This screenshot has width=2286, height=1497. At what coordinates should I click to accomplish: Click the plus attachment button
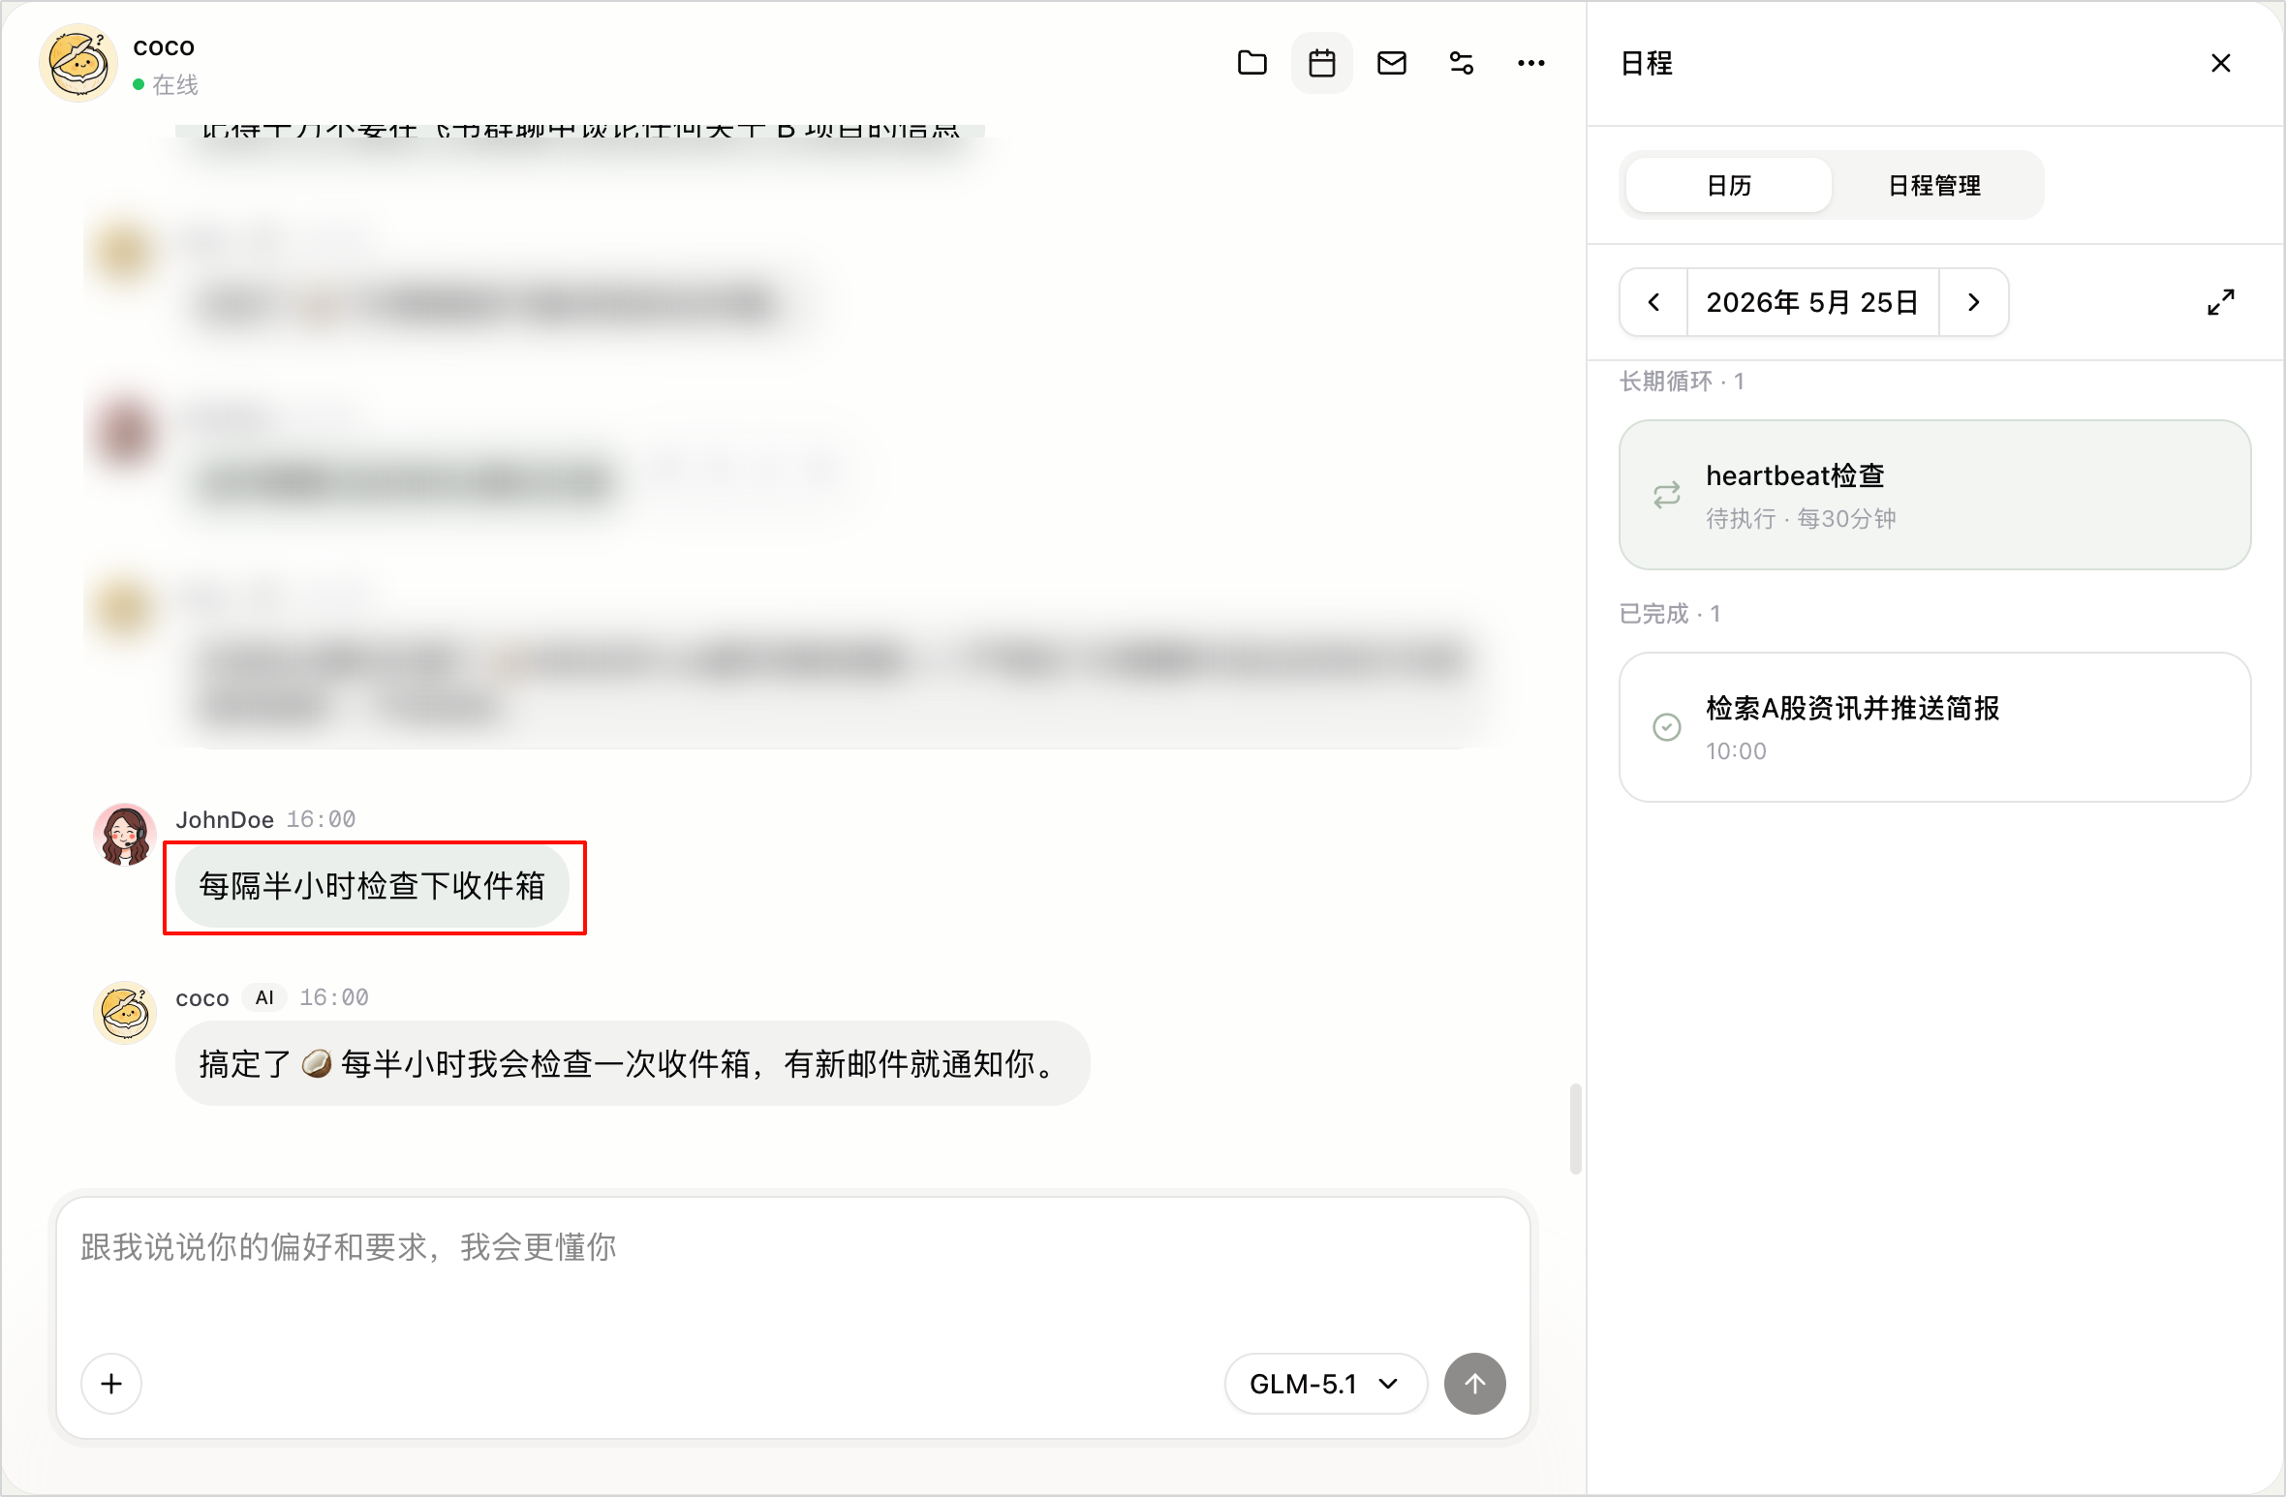111,1384
